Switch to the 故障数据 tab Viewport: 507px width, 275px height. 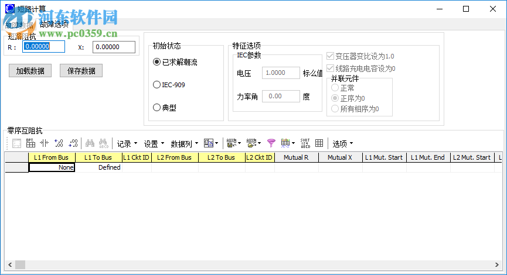point(19,25)
